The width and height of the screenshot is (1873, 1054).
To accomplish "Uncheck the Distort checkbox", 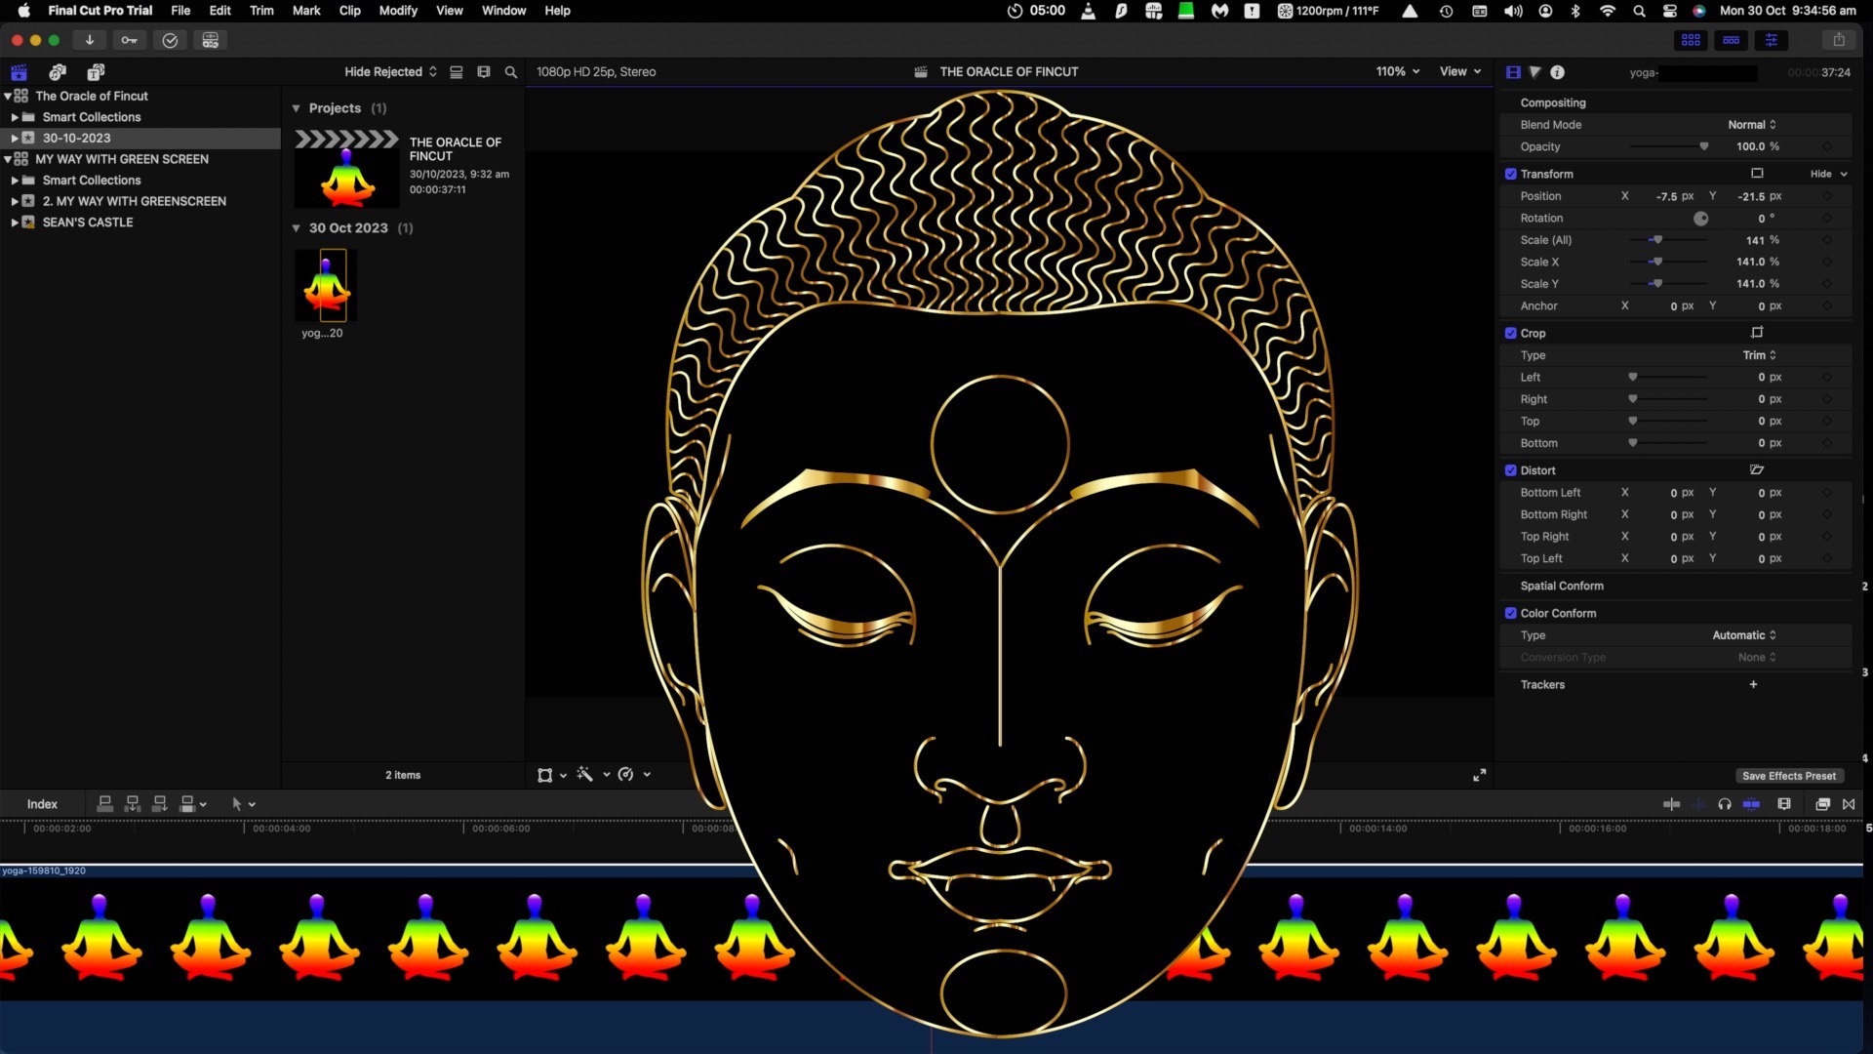I will 1511,470.
